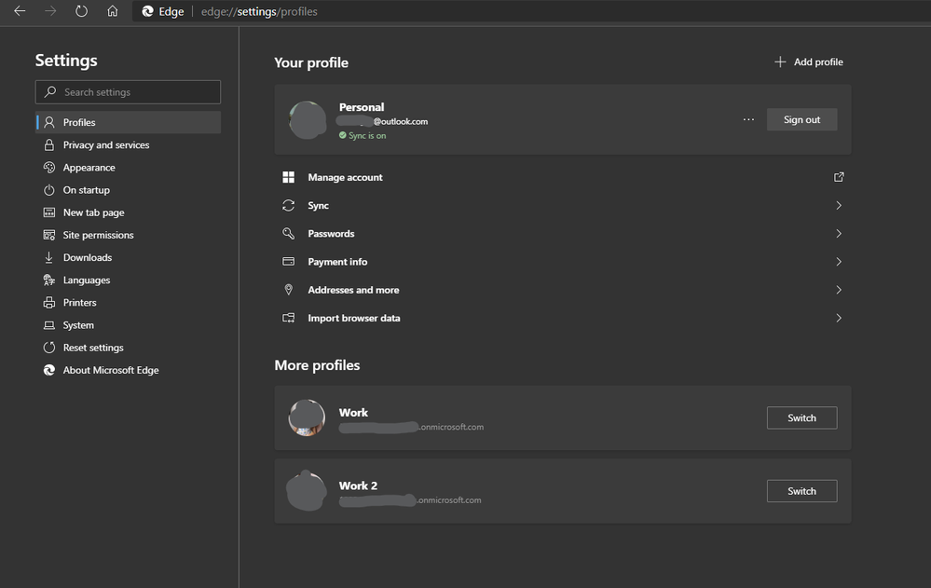Select Profiles in the sidebar

128,122
